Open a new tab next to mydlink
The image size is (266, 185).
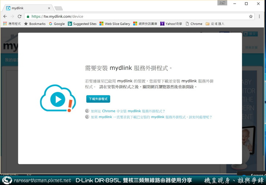(58, 8)
